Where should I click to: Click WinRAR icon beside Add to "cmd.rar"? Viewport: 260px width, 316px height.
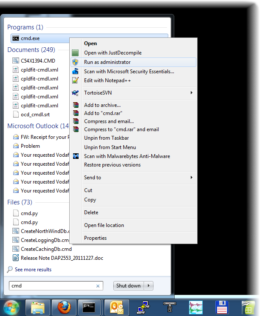click(x=76, y=113)
